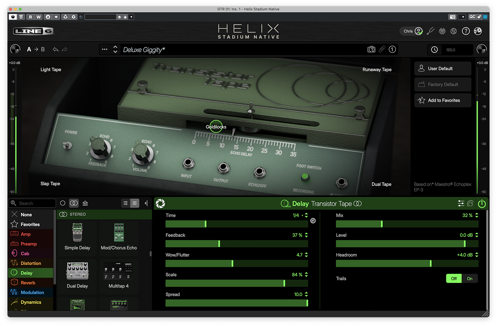Toggle the host Write automation W button

[38, 17]
